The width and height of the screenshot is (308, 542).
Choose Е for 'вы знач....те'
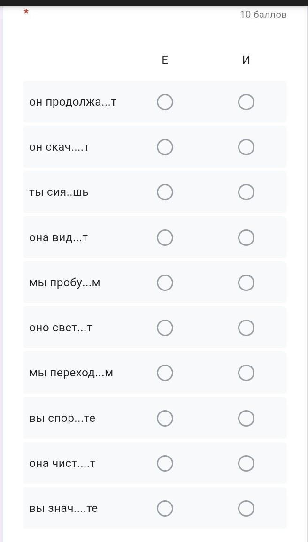point(165,508)
